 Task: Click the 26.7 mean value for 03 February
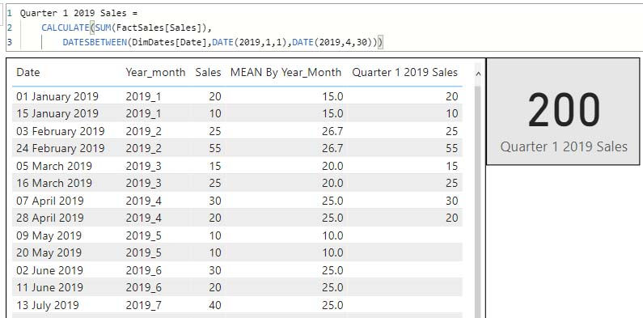pyautogui.click(x=332, y=131)
